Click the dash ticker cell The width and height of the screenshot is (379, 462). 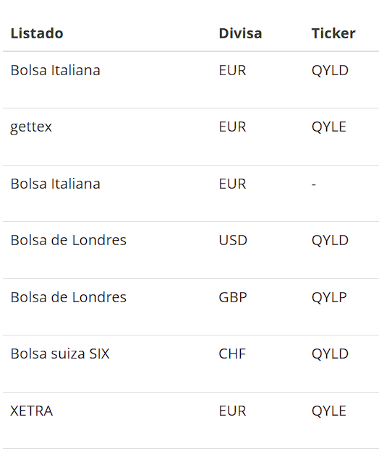point(314,184)
